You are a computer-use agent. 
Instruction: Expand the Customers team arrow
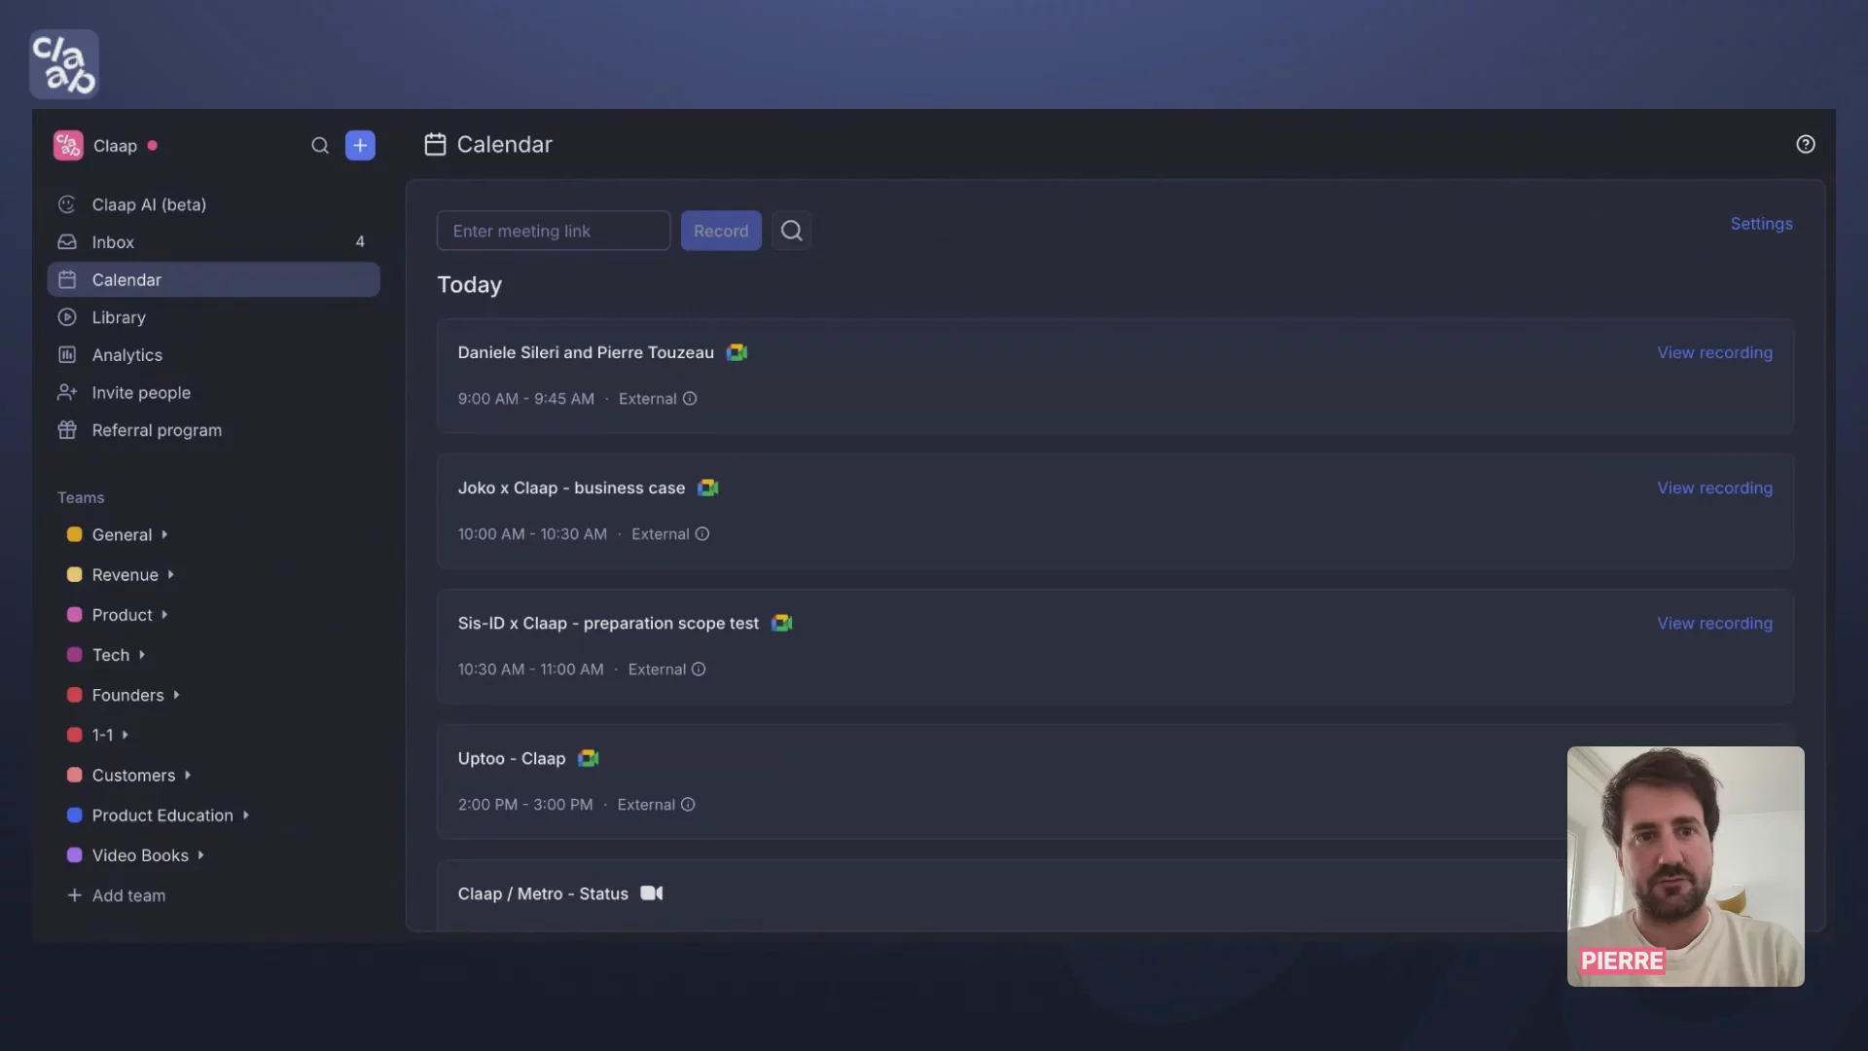click(x=188, y=776)
